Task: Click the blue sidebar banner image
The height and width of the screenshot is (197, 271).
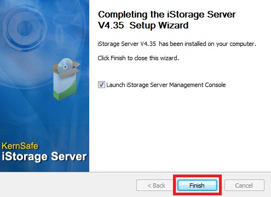Action: tap(44, 86)
